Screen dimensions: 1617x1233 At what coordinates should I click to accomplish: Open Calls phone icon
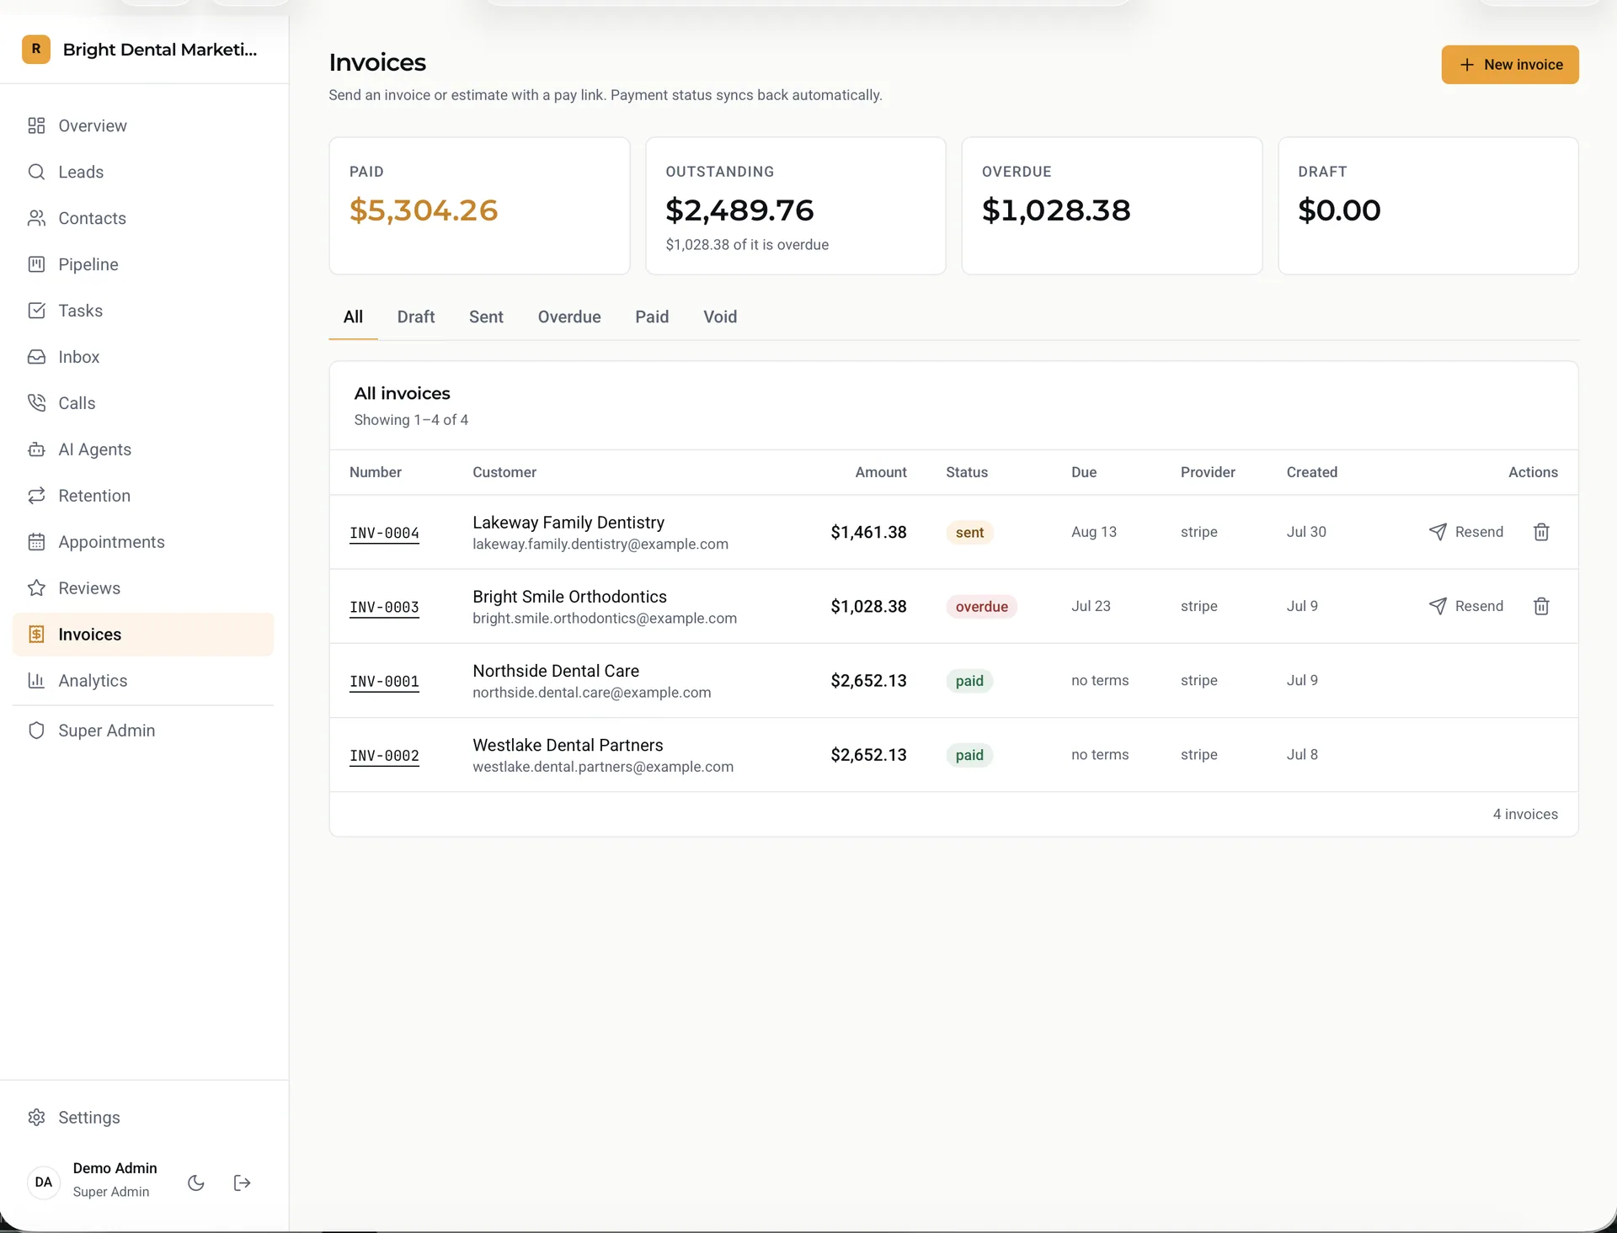[x=36, y=403]
